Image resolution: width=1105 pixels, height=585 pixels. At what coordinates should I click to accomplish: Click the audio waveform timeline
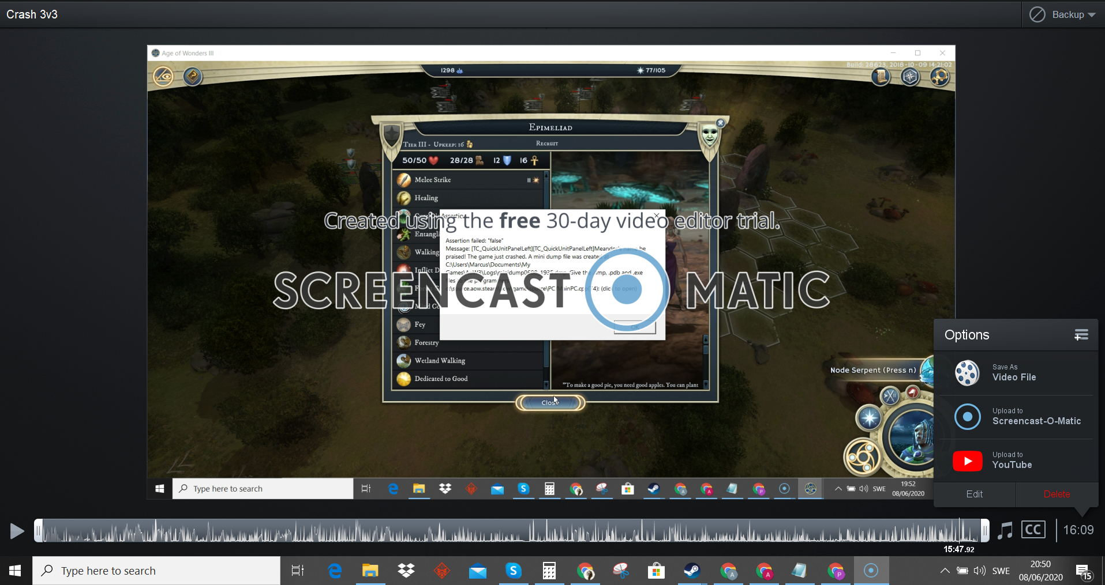(508, 530)
